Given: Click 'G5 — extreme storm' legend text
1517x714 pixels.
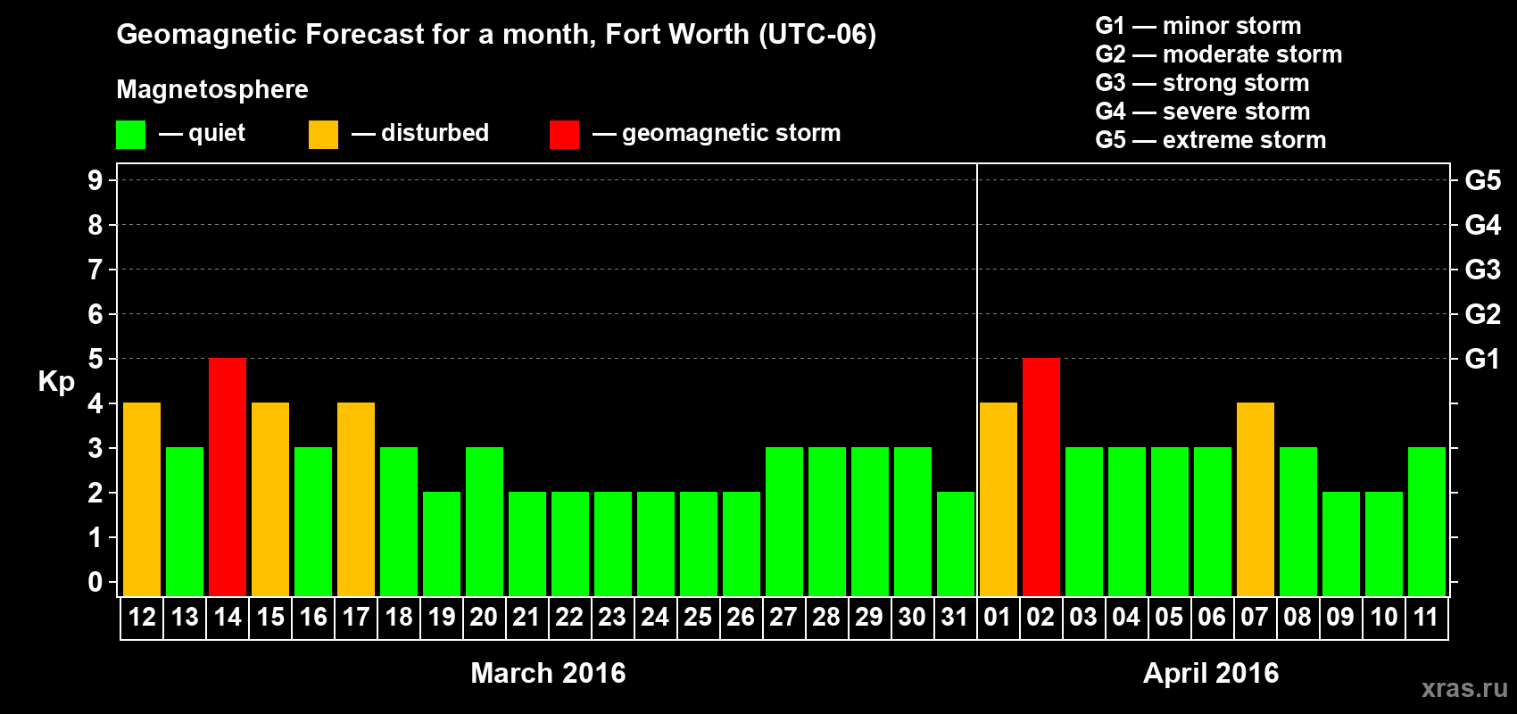Looking at the screenshot, I should coord(1211,140).
